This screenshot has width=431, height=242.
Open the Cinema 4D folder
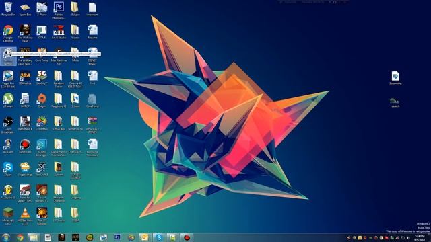pos(75,79)
